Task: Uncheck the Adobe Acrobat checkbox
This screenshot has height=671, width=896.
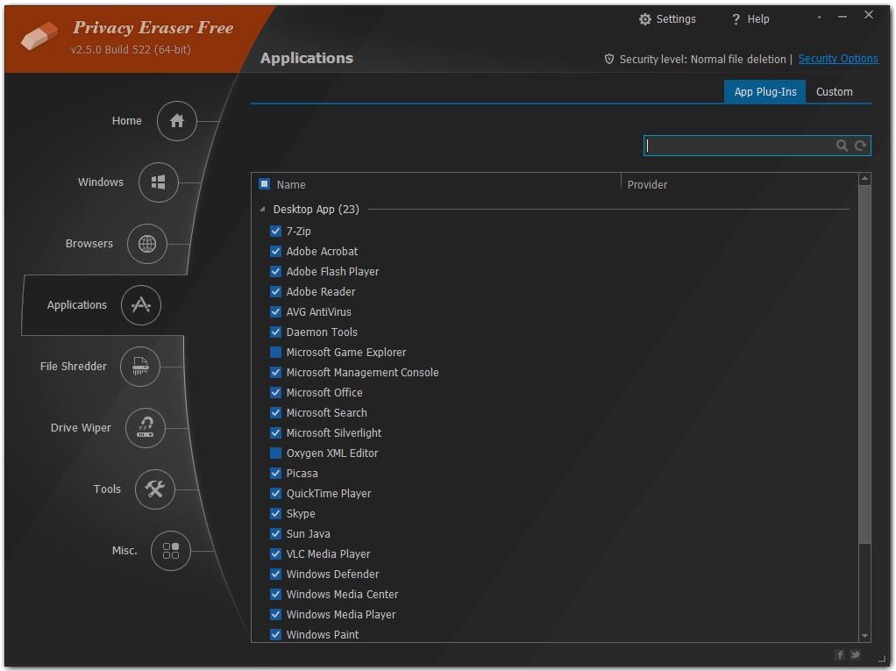Action: click(275, 251)
